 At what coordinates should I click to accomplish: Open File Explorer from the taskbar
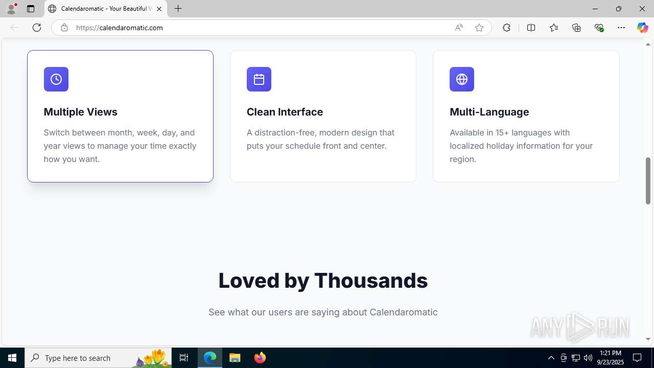tap(235, 358)
